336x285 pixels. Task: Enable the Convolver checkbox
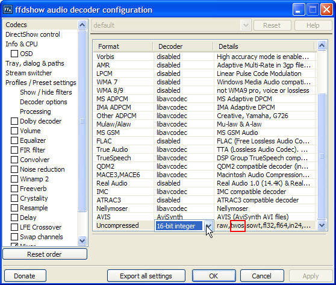coord(14,160)
